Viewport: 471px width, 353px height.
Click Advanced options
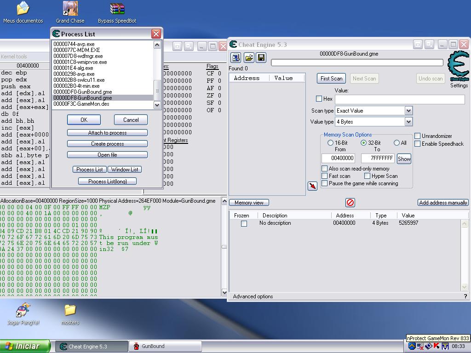click(253, 296)
